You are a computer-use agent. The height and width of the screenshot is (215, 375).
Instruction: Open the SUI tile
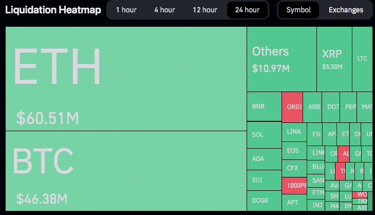point(264,180)
